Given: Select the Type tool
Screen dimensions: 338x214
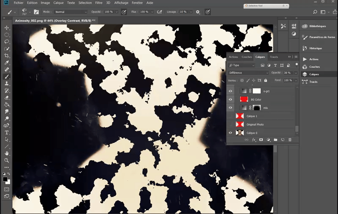Looking at the screenshot, I should pyautogui.click(x=7, y=132).
